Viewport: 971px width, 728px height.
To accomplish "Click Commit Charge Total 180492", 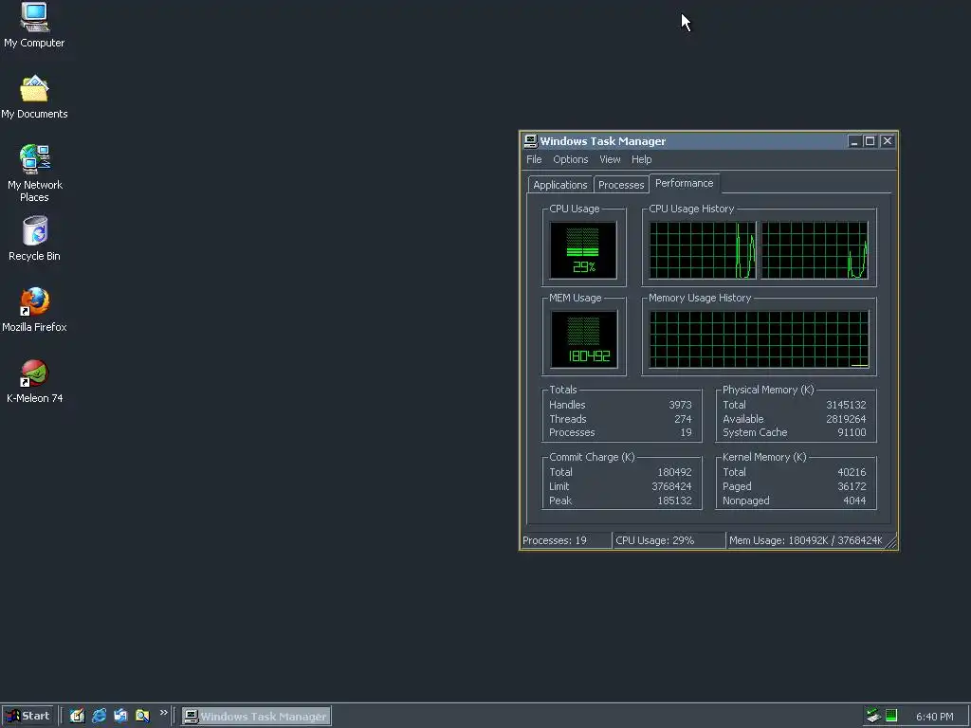I will pos(674,472).
